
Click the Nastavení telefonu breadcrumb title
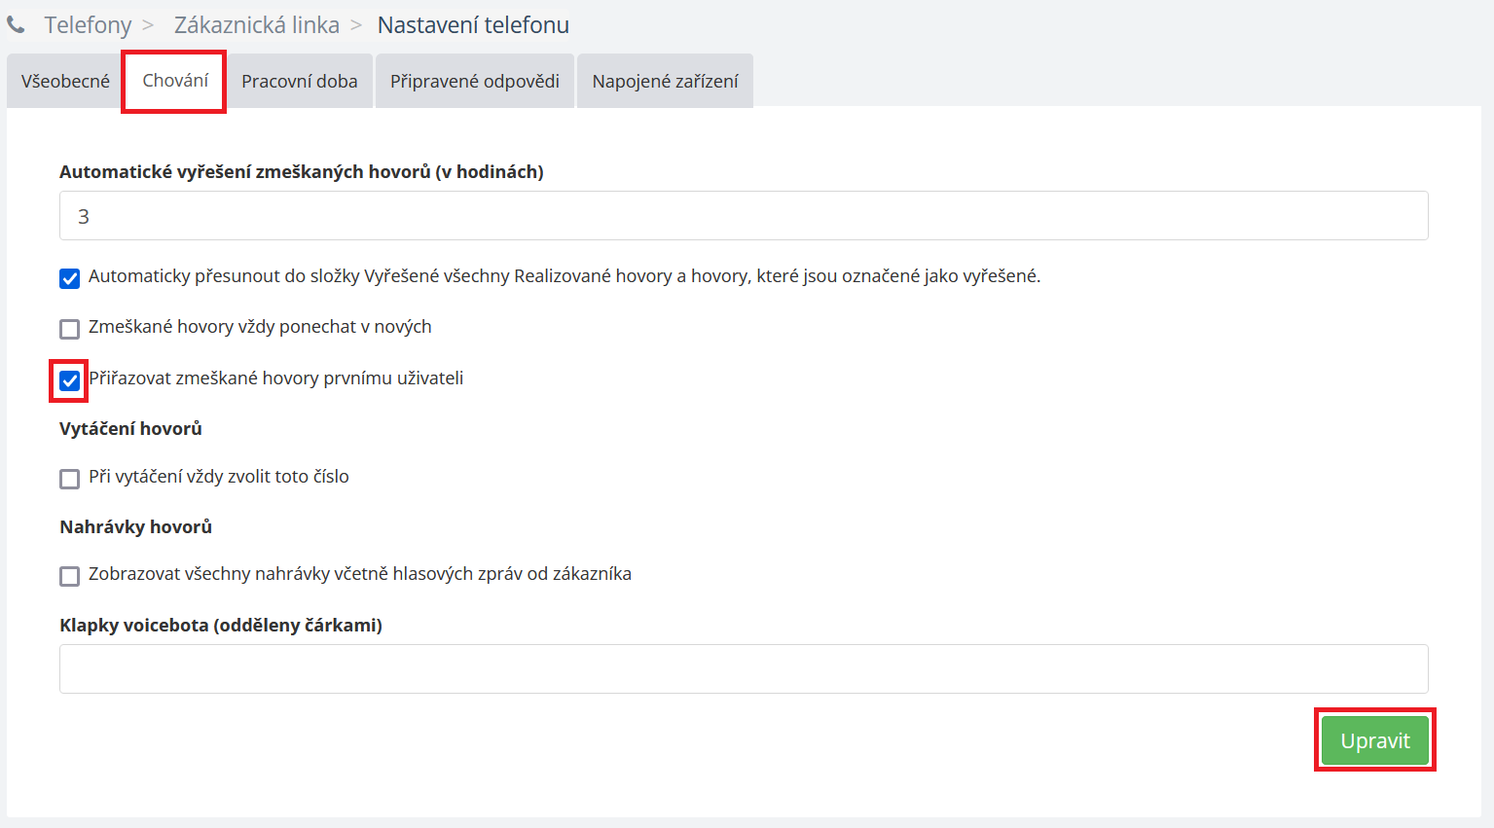click(473, 25)
